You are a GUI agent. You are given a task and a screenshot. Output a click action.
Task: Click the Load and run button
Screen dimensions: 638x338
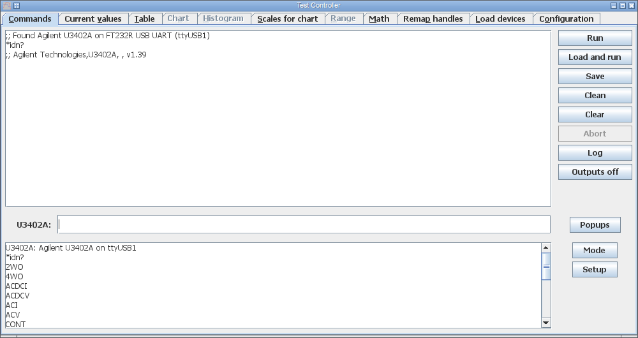pyautogui.click(x=595, y=57)
